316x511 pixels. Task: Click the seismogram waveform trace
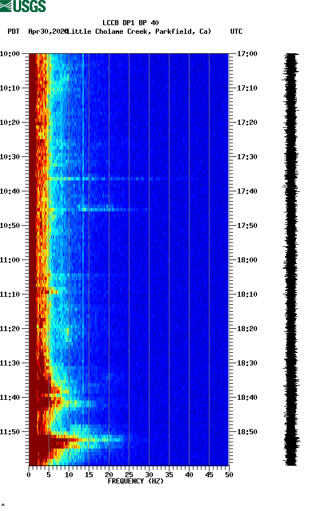click(x=291, y=259)
